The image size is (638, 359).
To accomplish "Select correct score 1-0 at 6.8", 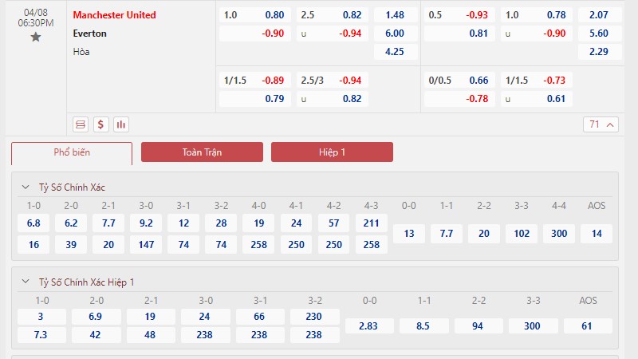I will click(33, 223).
